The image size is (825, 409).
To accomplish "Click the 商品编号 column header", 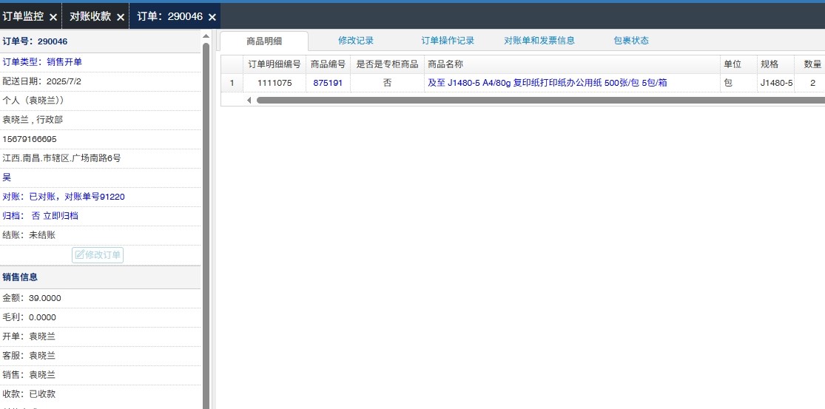I will (x=328, y=64).
